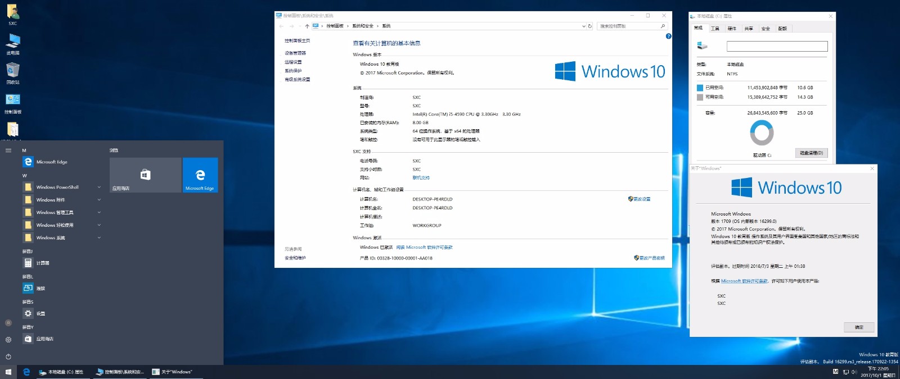The width and height of the screenshot is (900, 379).
Task: Click the user account icon in Start menu
Action: [x=8, y=323]
